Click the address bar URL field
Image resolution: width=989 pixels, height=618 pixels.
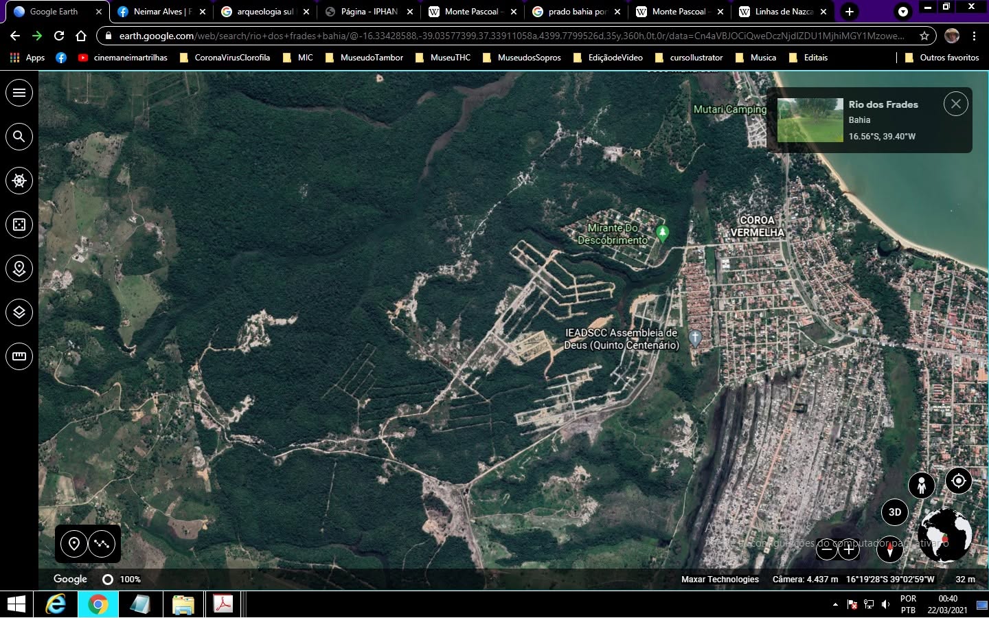click(x=512, y=36)
